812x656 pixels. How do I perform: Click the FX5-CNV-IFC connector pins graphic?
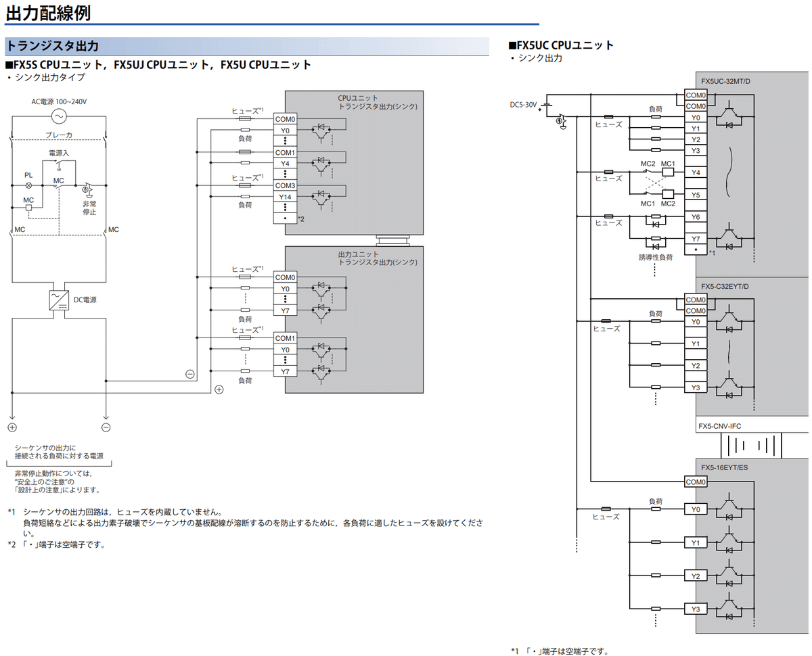click(750, 447)
